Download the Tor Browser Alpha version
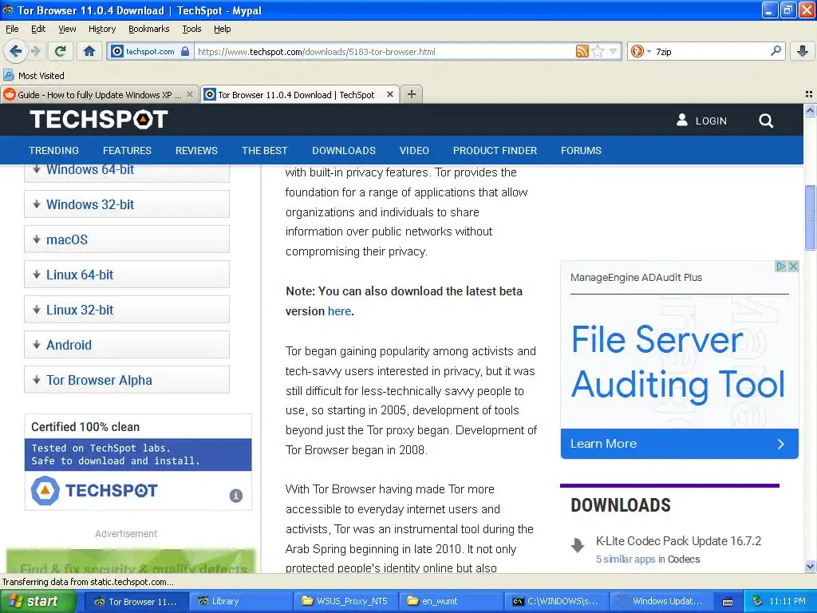Screen dimensions: 817x613 (x=127, y=379)
